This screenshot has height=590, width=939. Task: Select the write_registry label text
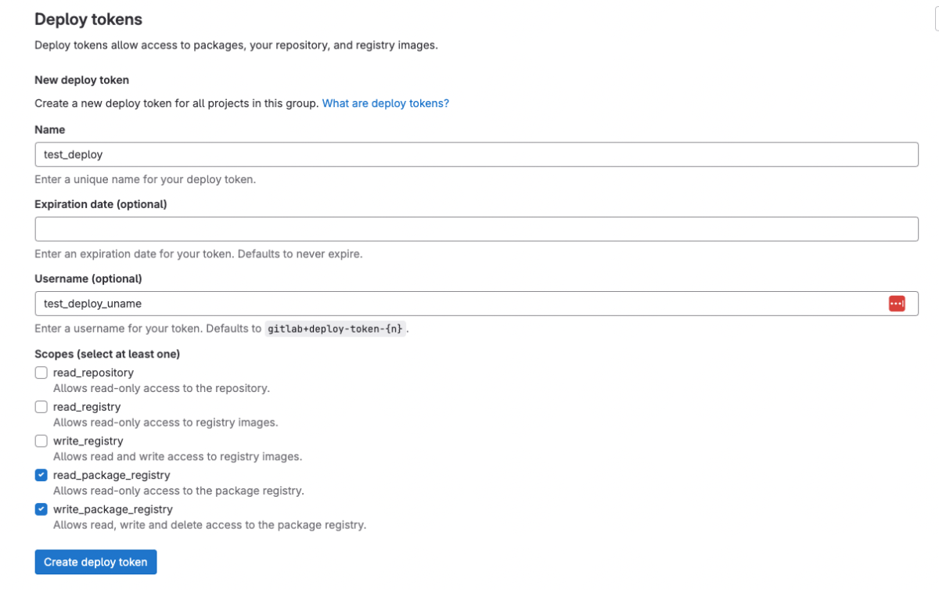pyautogui.click(x=88, y=441)
